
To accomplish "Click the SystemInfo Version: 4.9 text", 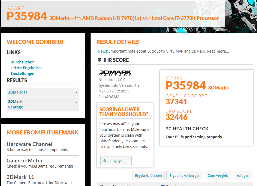I will (119, 85).
